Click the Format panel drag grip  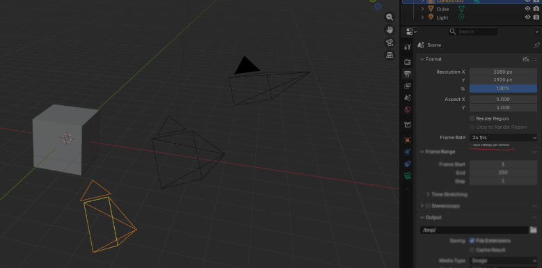coord(535,59)
